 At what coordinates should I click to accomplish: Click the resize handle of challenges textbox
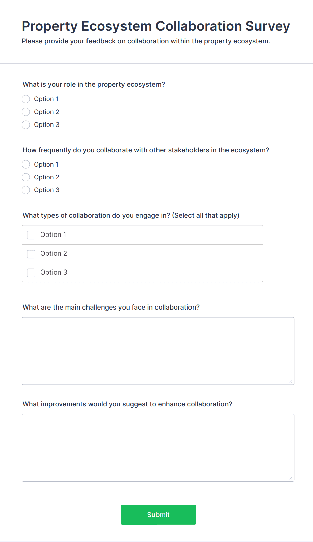[291, 381]
